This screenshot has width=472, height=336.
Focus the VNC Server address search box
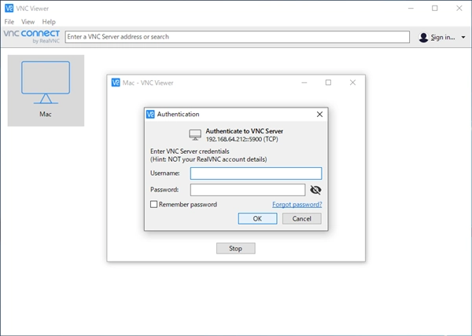pyautogui.click(x=238, y=37)
